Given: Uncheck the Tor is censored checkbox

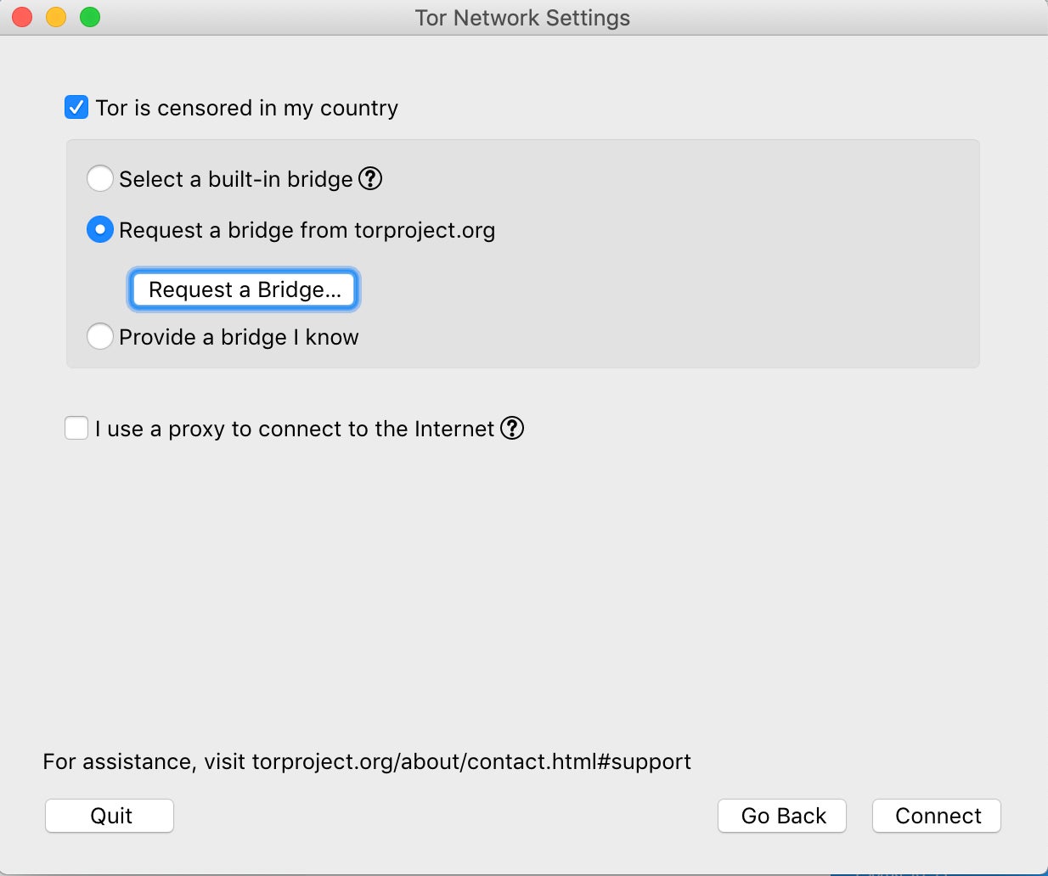Looking at the screenshot, I should pos(76,108).
